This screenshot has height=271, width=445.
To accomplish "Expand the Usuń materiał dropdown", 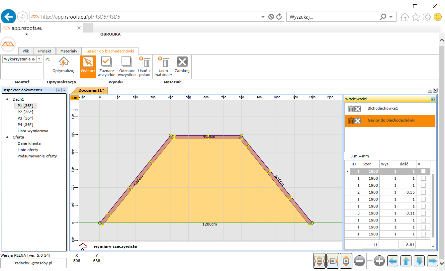I will click(171, 75).
